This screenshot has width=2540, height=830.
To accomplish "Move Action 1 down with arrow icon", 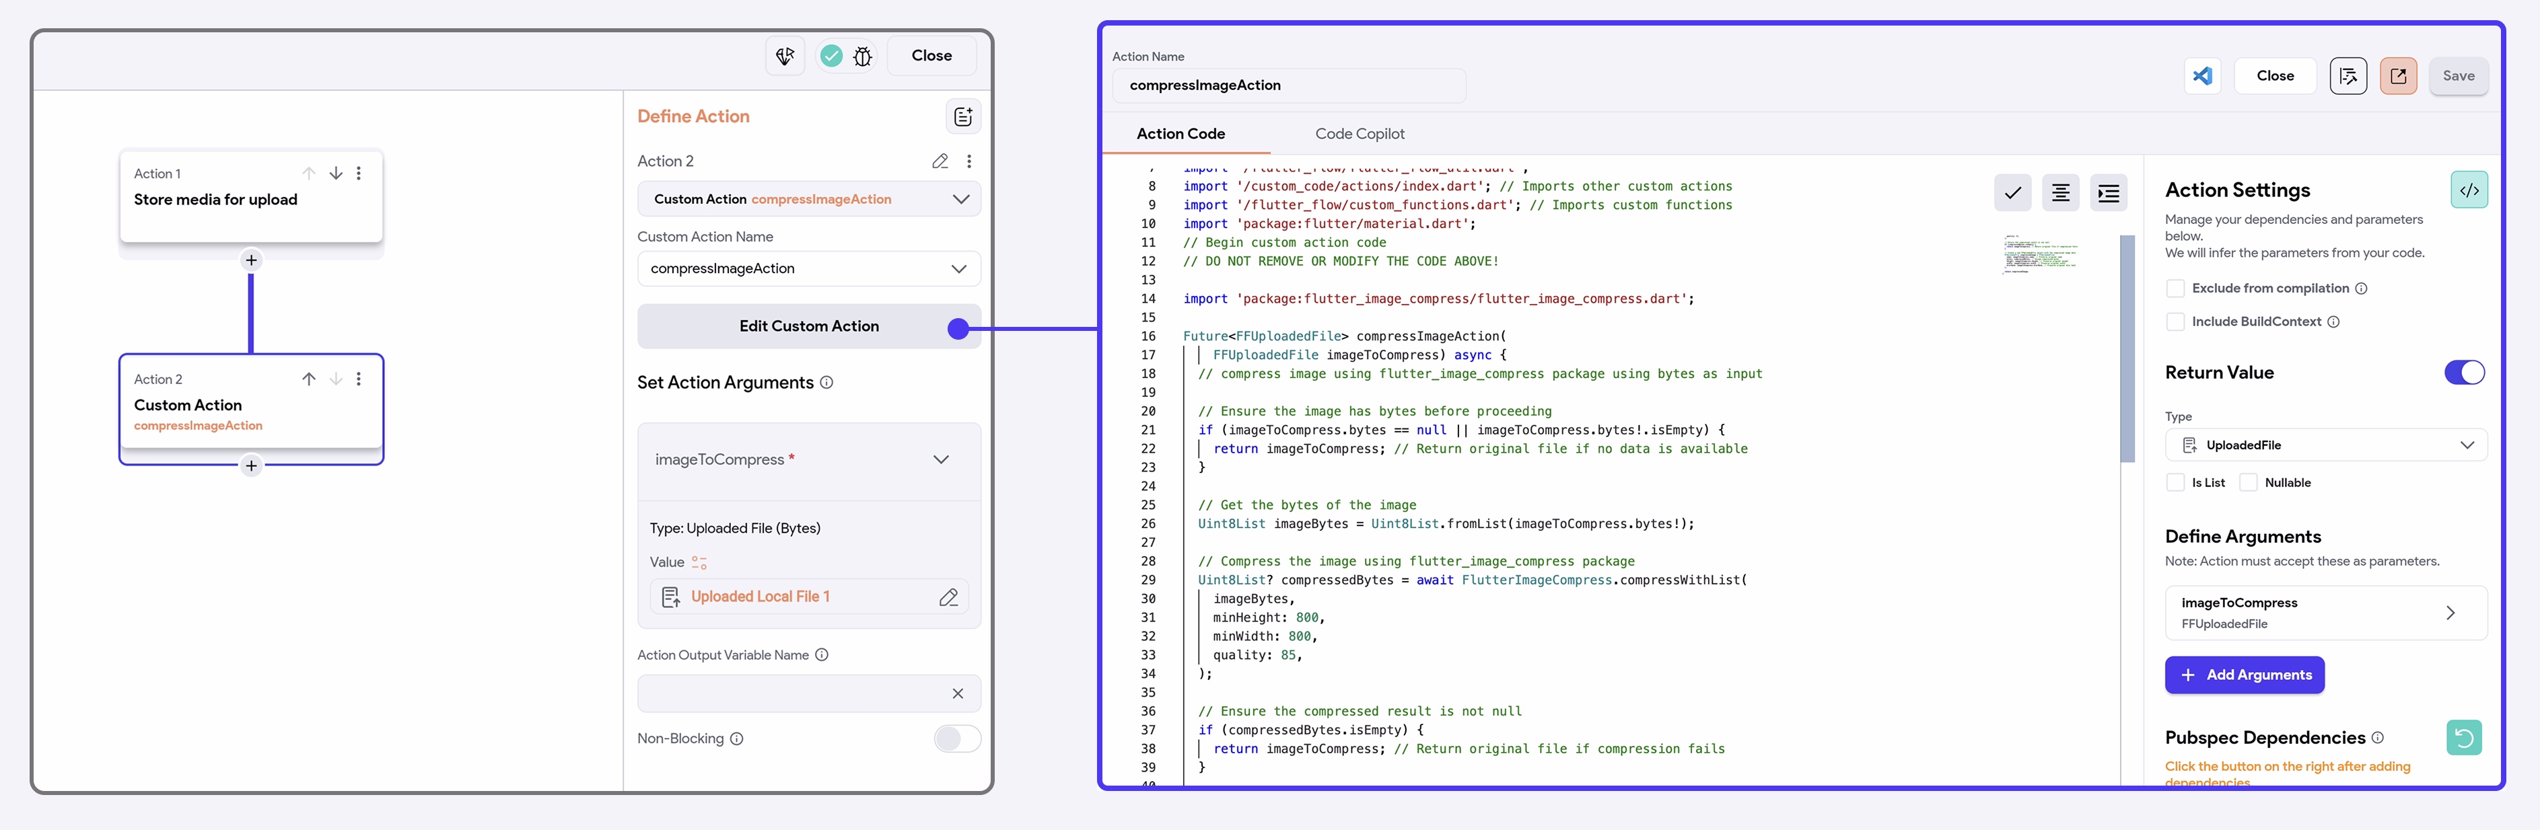I will [x=337, y=174].
